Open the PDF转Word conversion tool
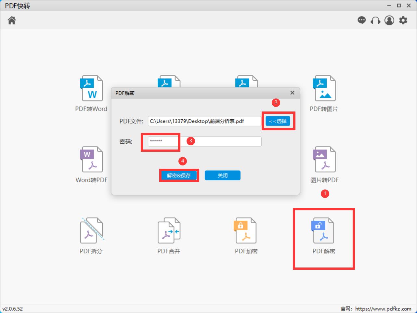This screenshot has width=417, height=313. click(91, 93)
